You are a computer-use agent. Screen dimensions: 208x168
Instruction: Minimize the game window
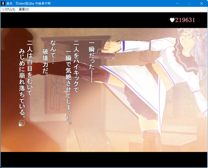(177, 3)
